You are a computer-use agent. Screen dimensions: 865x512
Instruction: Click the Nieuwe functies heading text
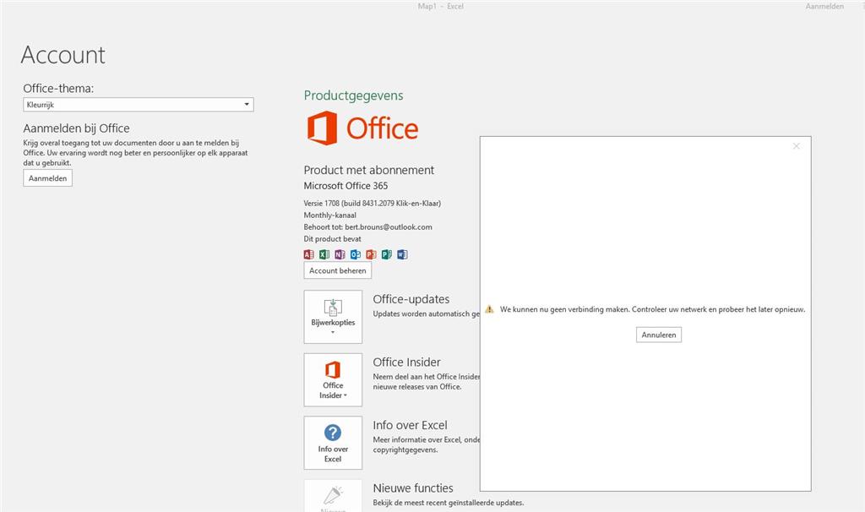(x=413, y=488)
